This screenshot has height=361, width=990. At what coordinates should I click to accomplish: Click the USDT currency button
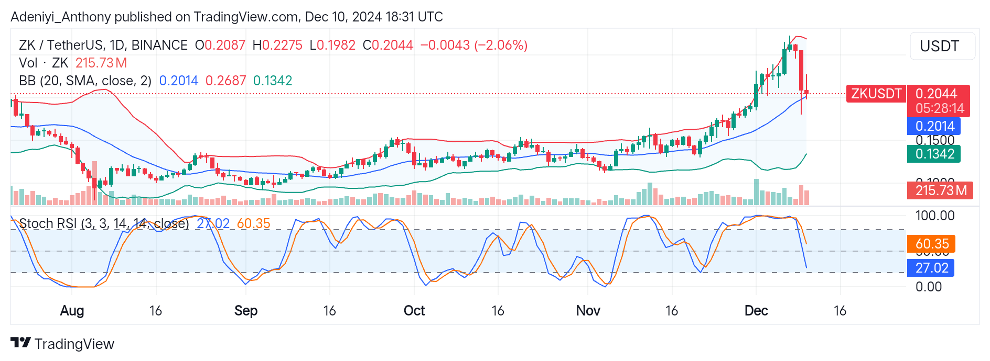click(942, 46)
